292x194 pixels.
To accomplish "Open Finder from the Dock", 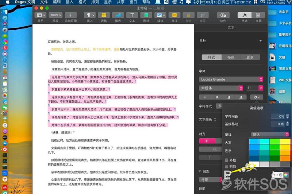I will (5, 12).
